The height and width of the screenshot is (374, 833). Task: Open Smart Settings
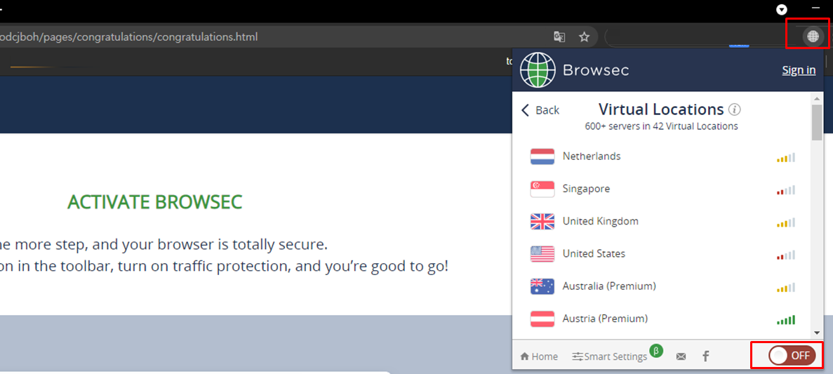(x=609, y=356)
